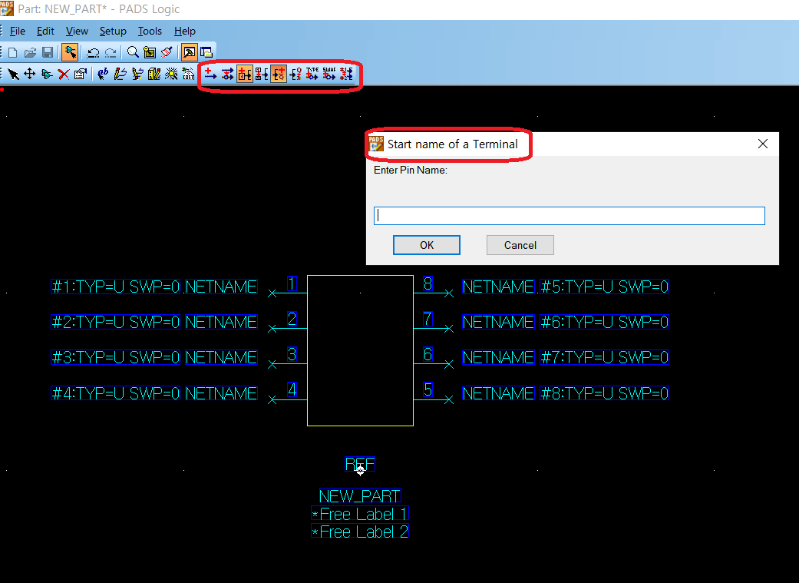Click the Save floppy disk icon
The image size is (799, 583).
pos(48,52)
